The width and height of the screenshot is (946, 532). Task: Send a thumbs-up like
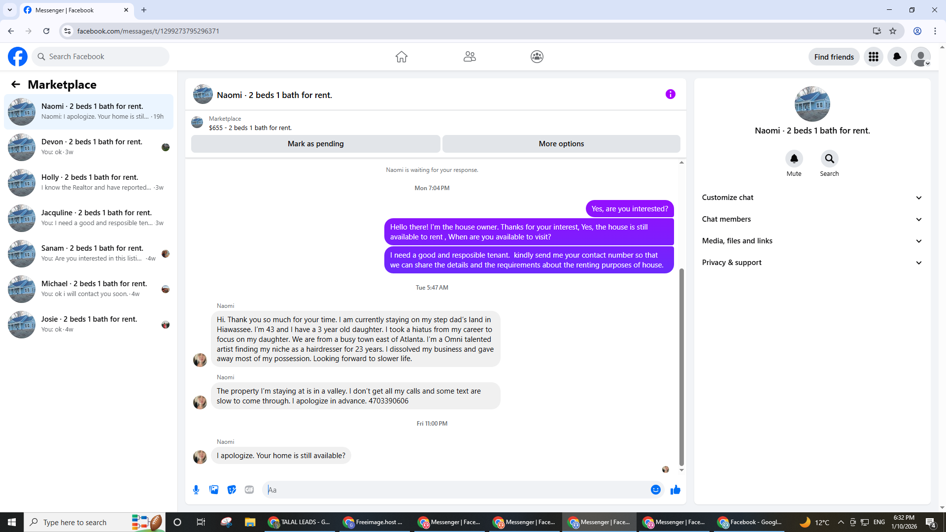[x=675, y=490]
